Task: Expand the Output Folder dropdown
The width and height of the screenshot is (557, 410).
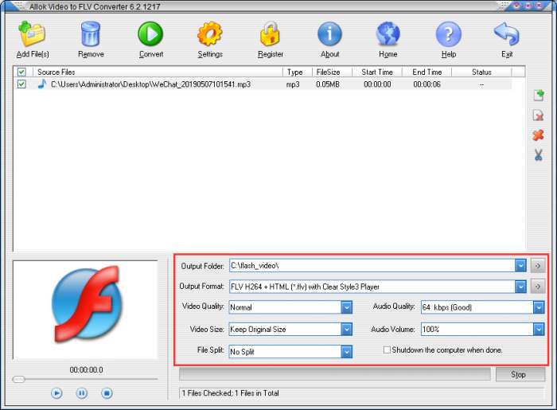Action: 520,266
